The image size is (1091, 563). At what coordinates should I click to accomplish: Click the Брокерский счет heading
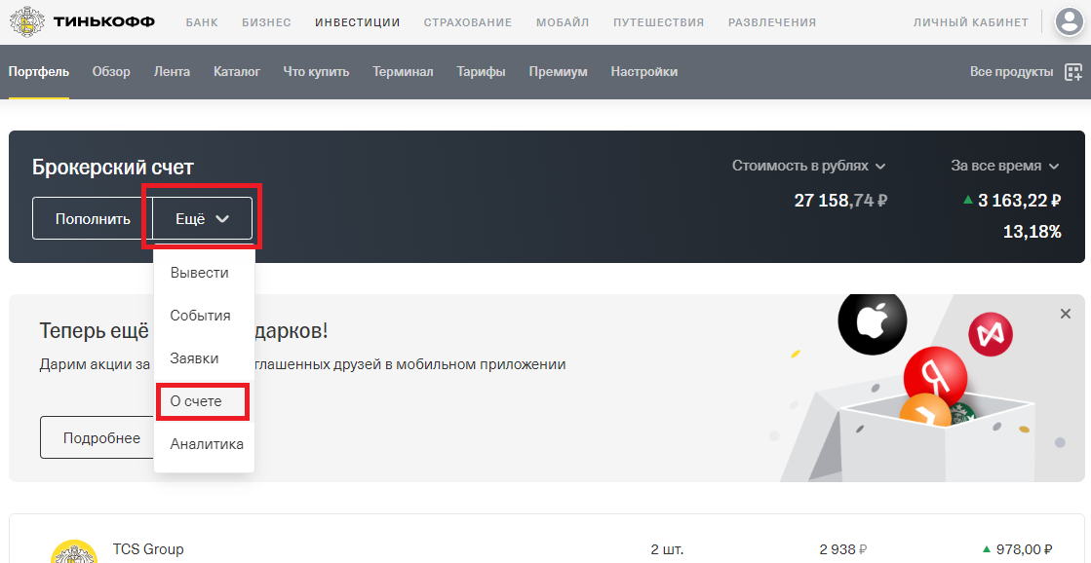pos(113,167)
